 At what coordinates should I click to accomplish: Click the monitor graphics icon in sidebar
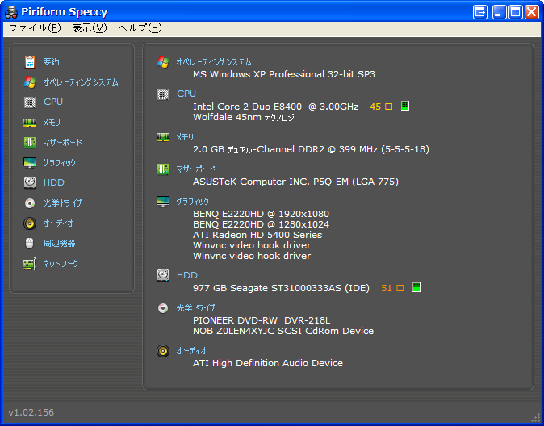point(30,163)
